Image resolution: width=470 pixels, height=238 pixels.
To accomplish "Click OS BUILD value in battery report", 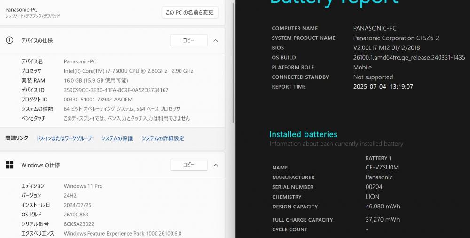I will tap(409, 57).
